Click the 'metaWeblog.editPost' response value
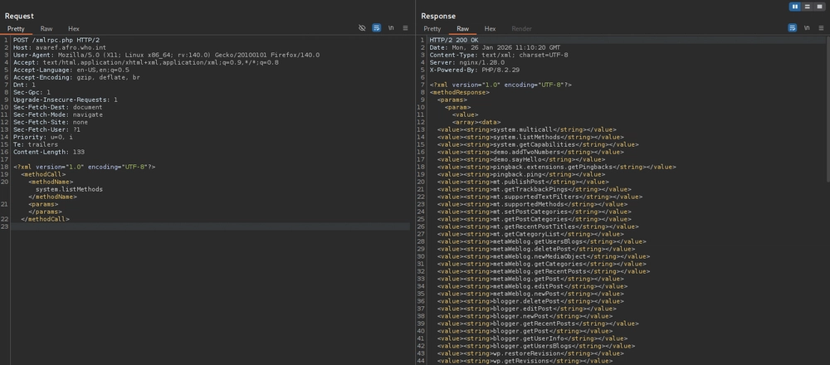830x365 pixels. (x=528, y=286)
